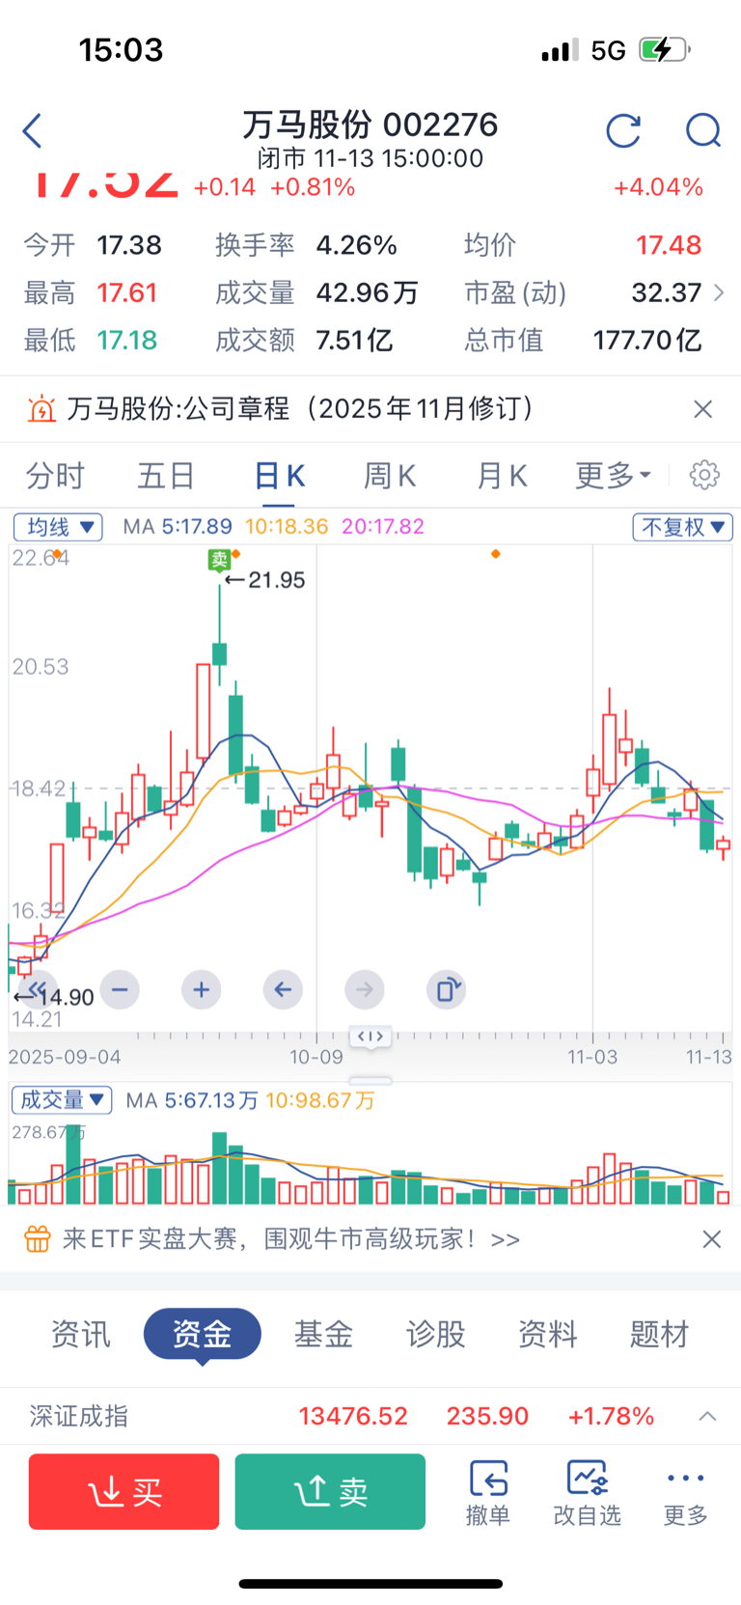The image size is (741, 1605).
Task: Open the search magnifier icon
Action: coord(703,130)
